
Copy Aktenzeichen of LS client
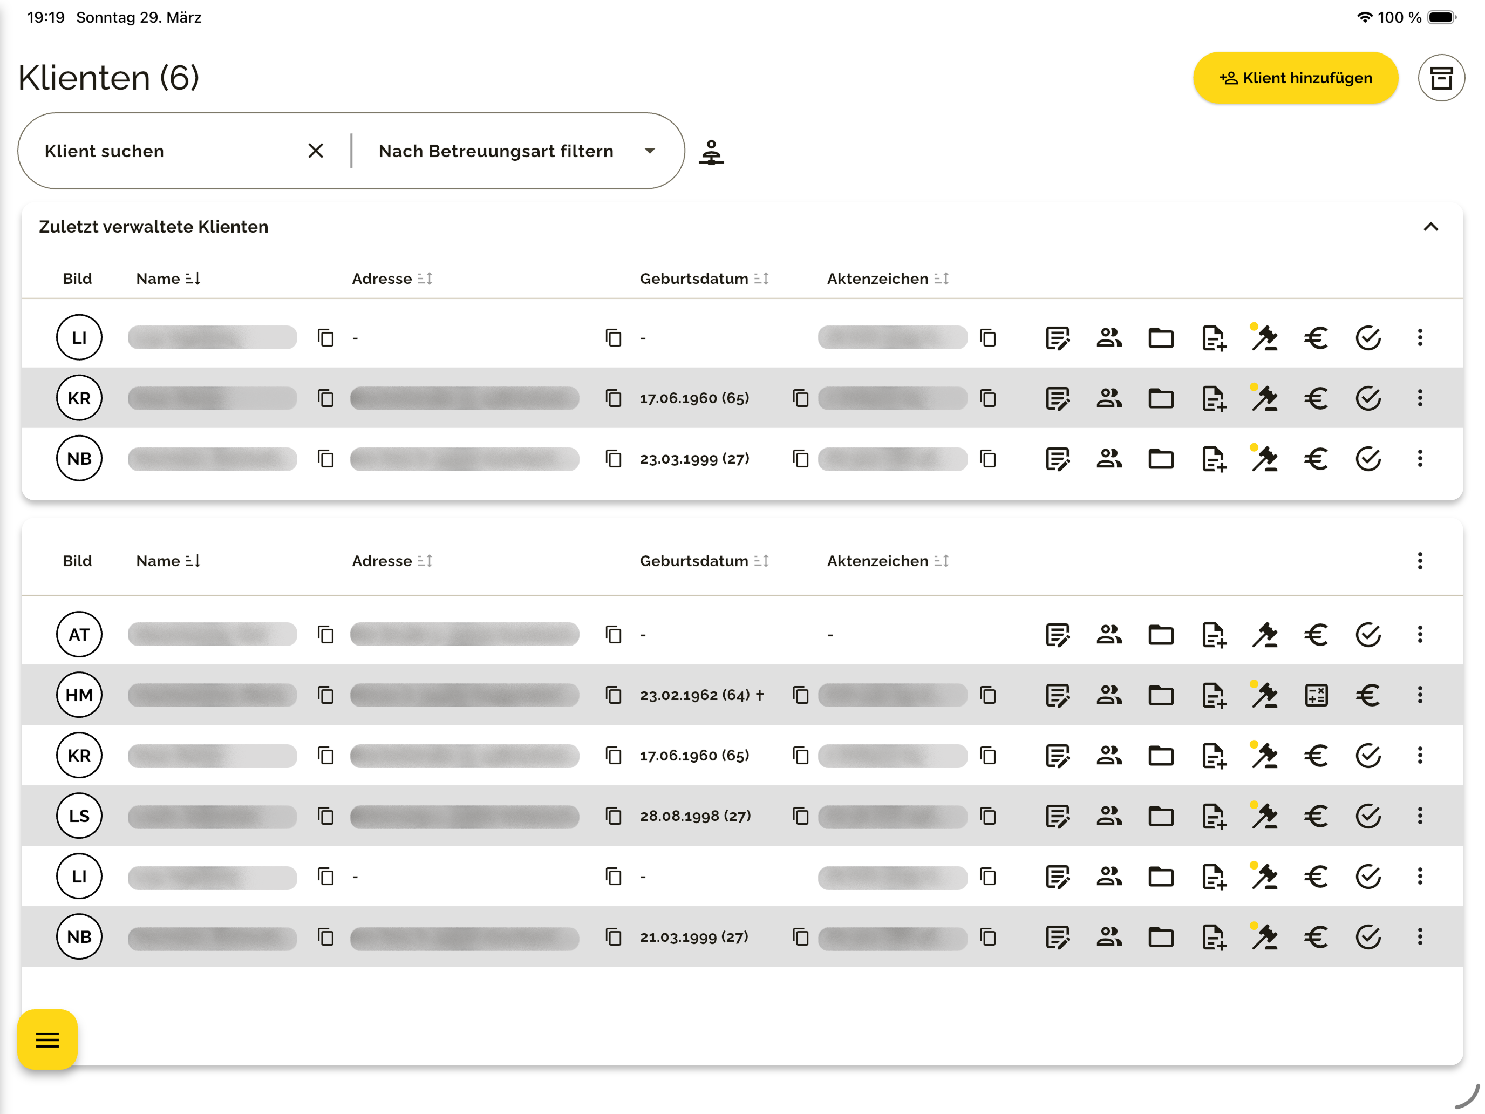tap(987, 816)
